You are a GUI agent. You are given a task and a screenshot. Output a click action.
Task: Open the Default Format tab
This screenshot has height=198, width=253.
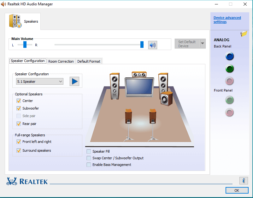(89, 61)
